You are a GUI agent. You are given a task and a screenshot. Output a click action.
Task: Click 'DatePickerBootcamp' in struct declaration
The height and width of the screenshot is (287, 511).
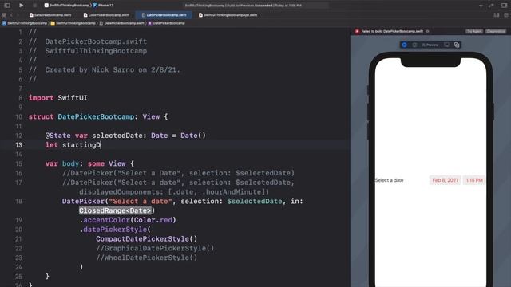click(x=96, y=116)
